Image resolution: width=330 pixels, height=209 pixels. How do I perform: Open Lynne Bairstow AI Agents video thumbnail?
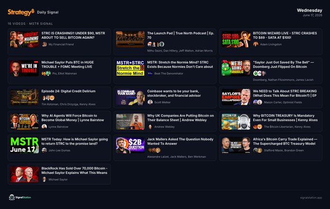(24, 122)
